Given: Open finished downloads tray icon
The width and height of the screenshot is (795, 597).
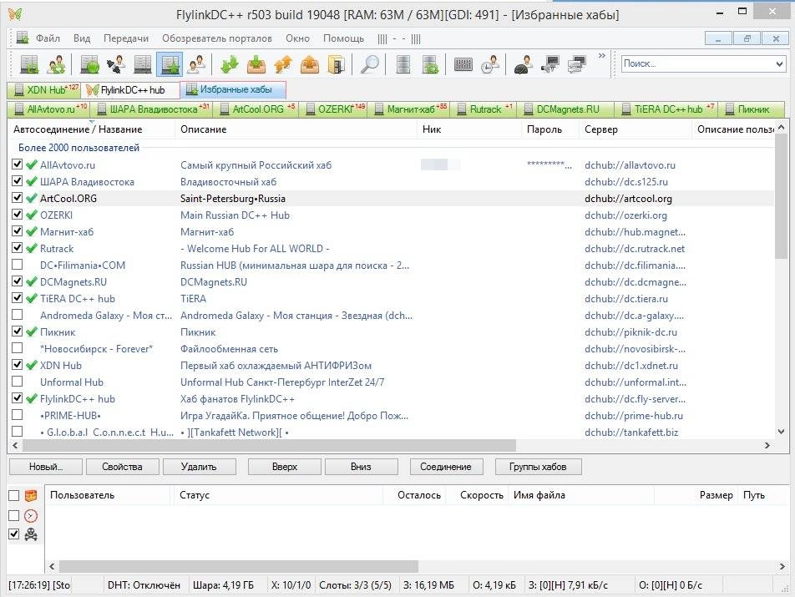Looking at the screenshot, I should [x=256, y=64].
